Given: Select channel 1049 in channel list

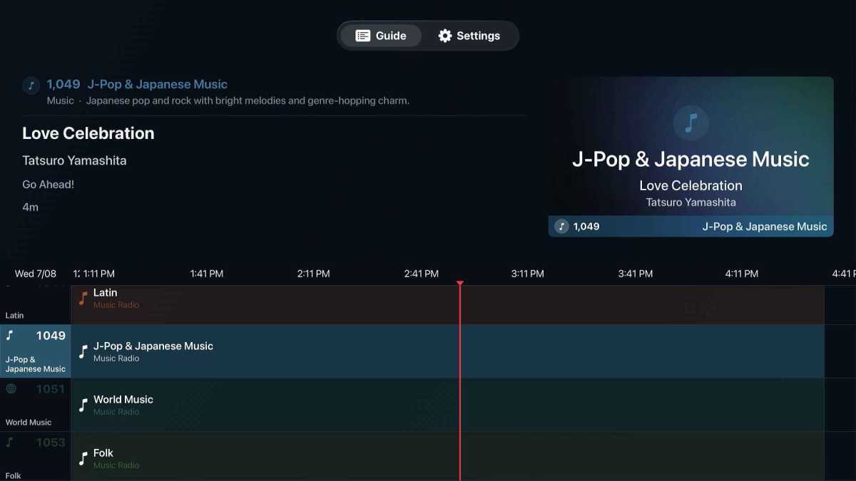Looking at the screenshot, I should (35, 351).
